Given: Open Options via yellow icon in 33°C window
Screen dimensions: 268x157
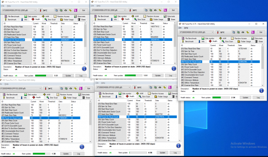Looking at the screenshot, I should coord(165,87).
